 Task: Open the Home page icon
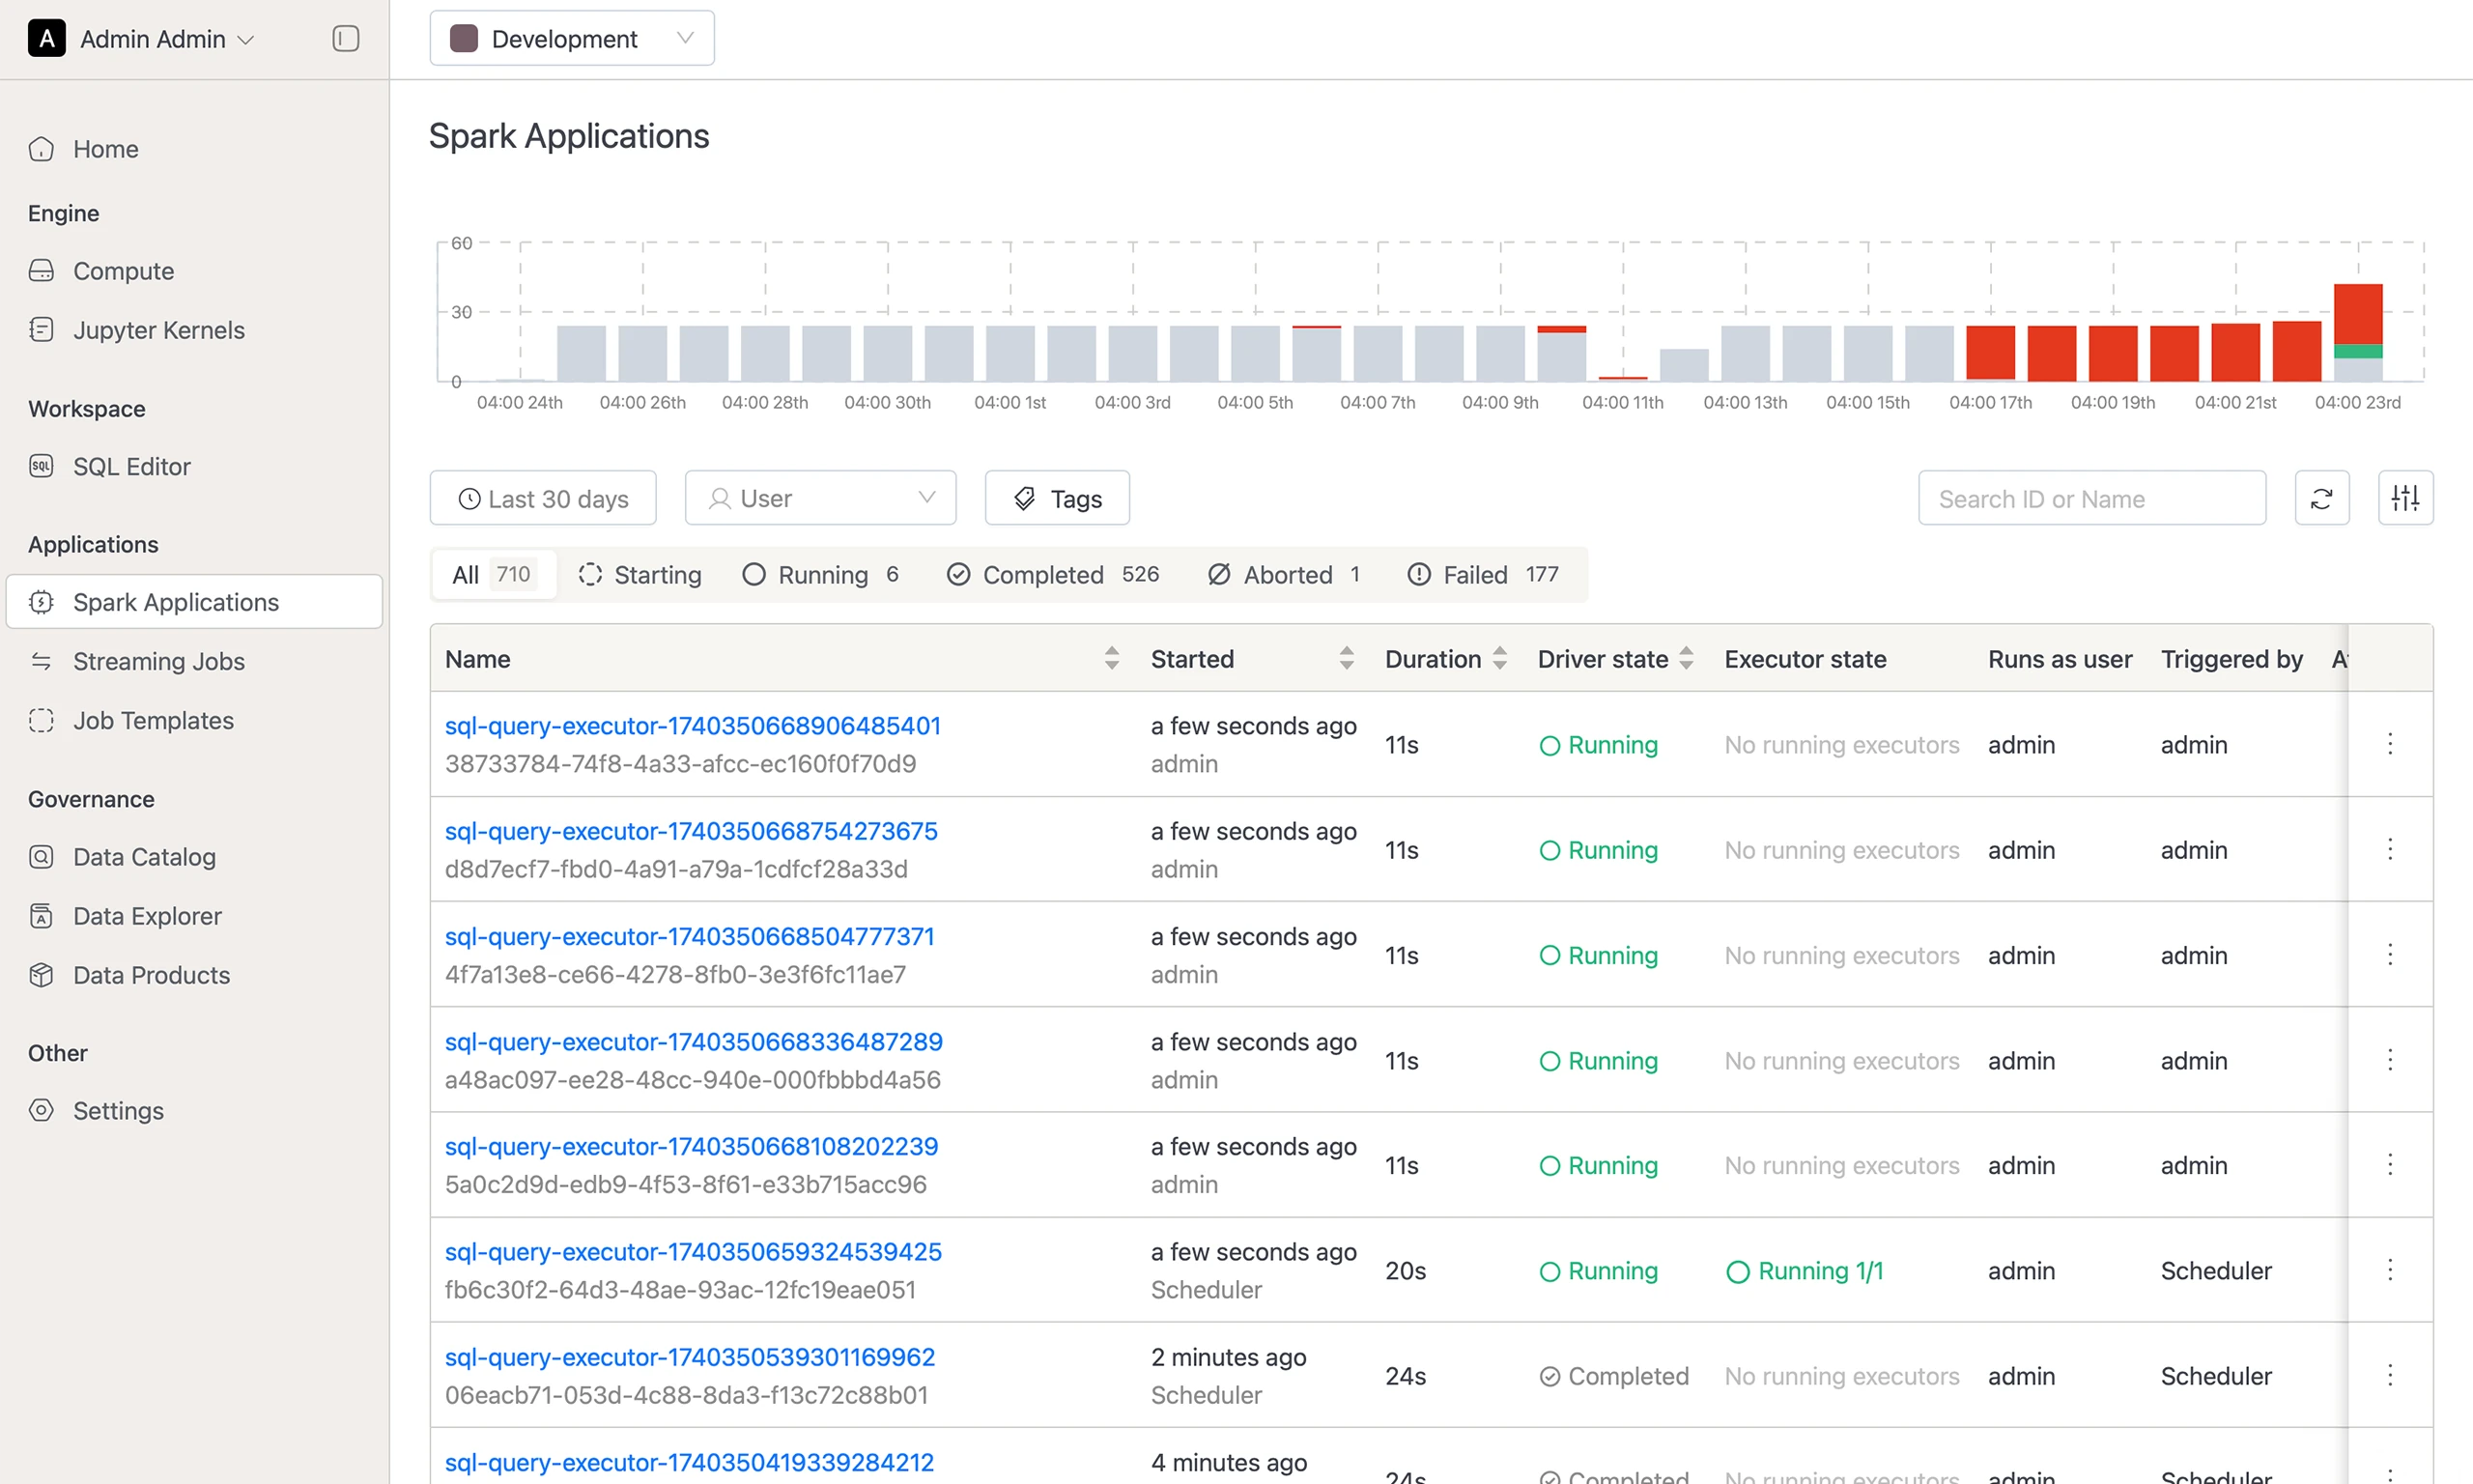click(x=41, y=149)
